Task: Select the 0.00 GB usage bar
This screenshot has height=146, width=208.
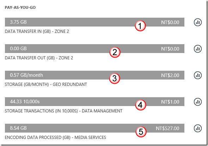Action: tap(94, 48)
